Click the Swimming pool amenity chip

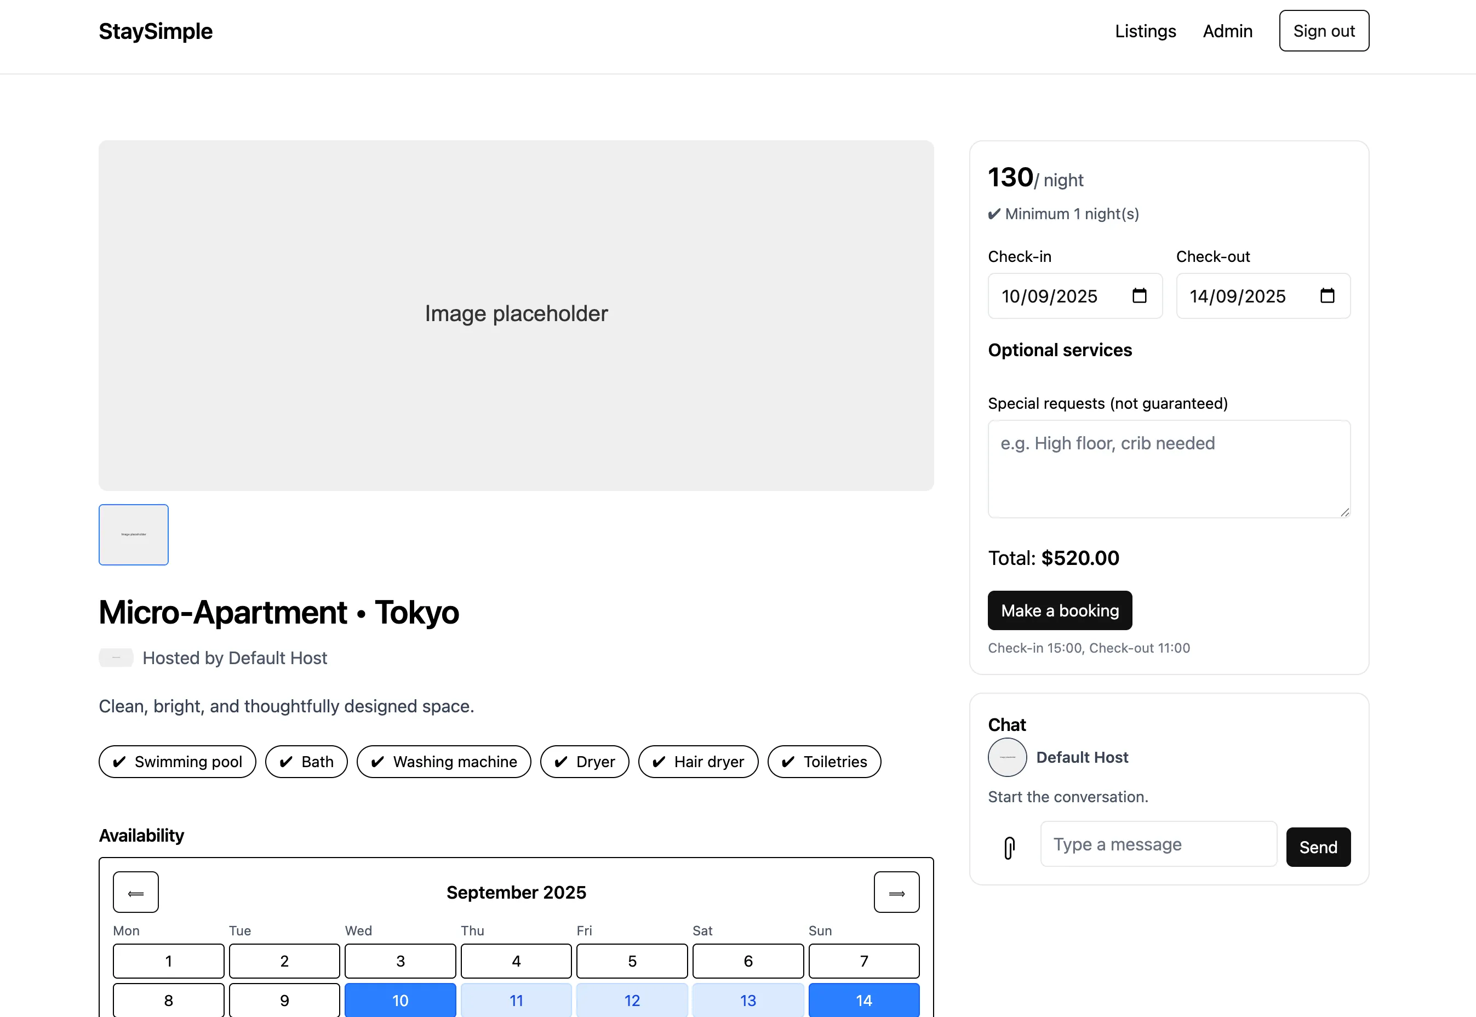click(x=177, y=762)
